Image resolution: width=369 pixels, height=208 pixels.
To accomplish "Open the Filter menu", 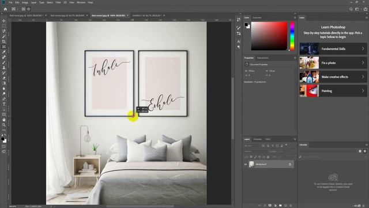I will click(x=58, y=2).
